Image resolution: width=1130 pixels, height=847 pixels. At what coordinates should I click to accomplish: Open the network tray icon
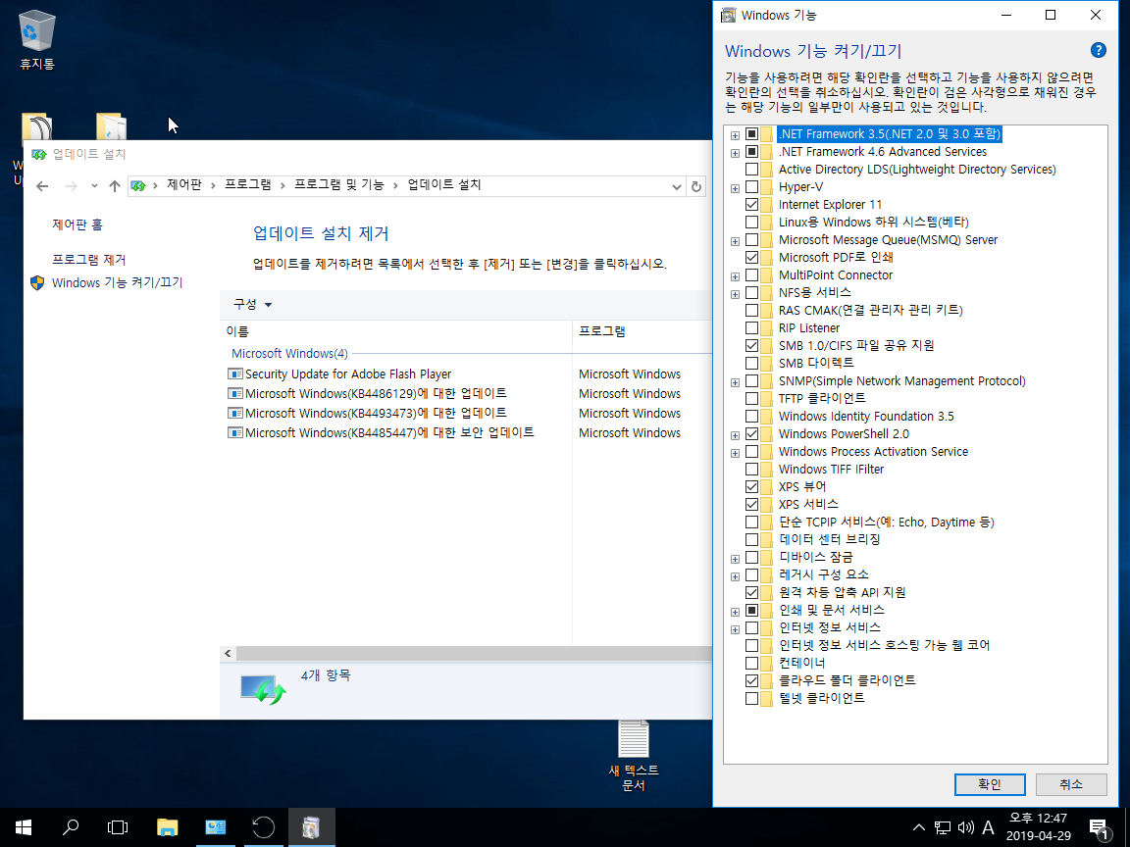pyautogui.click(x=942, y=827)
